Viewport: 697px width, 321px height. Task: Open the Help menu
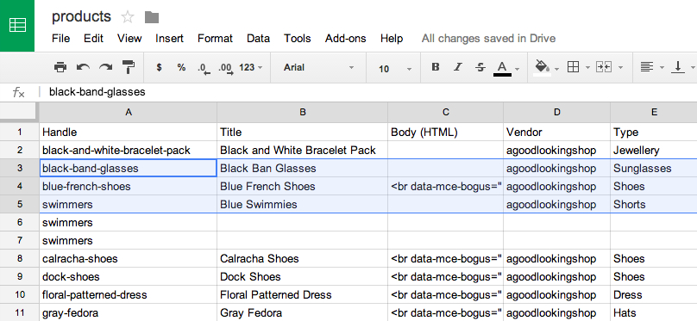pyautogui.click(x=392, y=39)
